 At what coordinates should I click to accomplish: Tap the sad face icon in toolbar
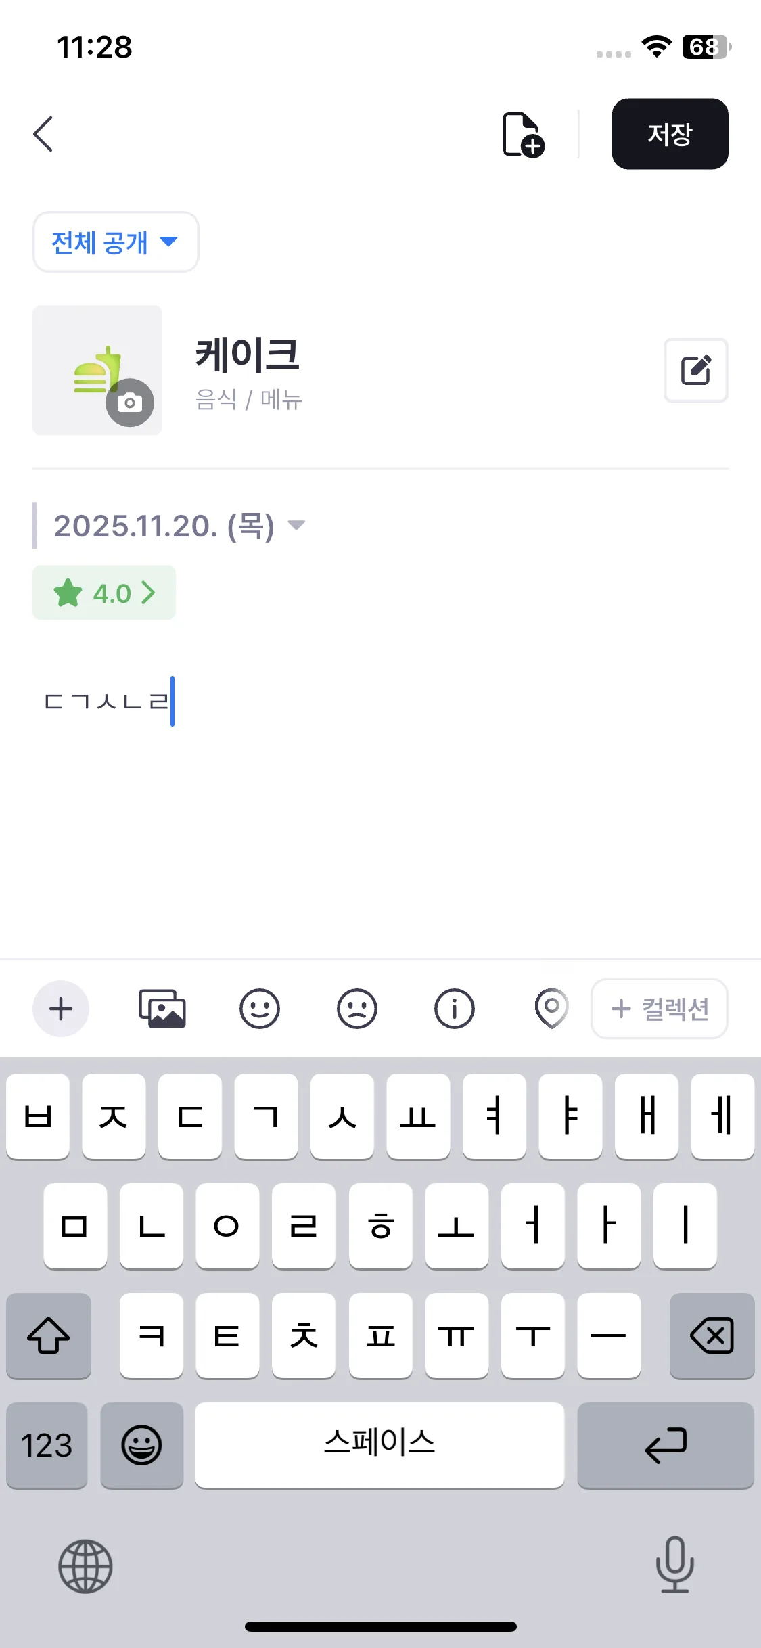(357, 1009)
